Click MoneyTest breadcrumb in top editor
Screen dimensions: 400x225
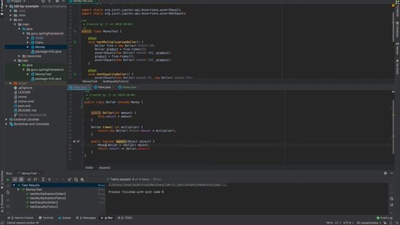[90, 81]
